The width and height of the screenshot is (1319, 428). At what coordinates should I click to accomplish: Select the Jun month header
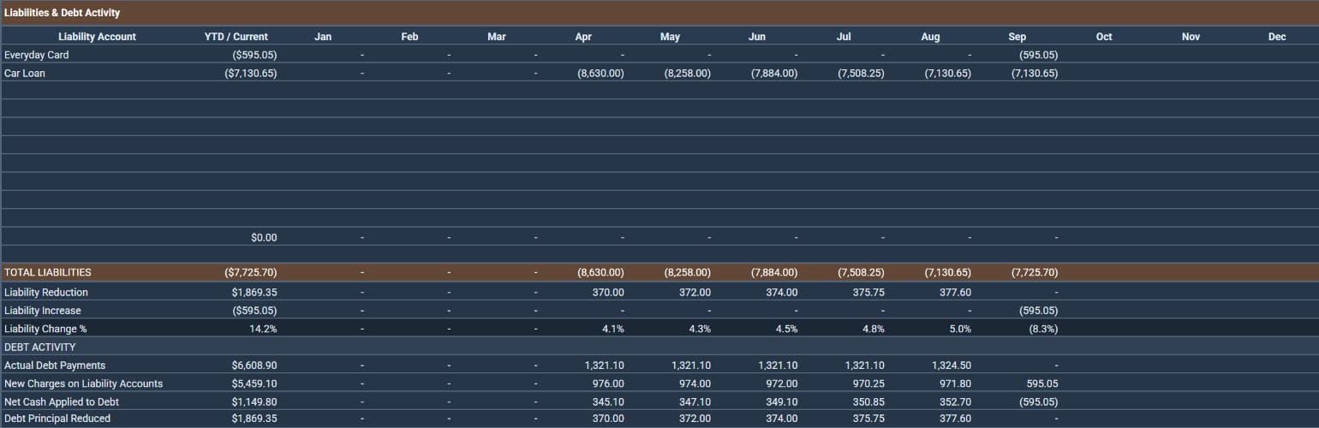757,37
